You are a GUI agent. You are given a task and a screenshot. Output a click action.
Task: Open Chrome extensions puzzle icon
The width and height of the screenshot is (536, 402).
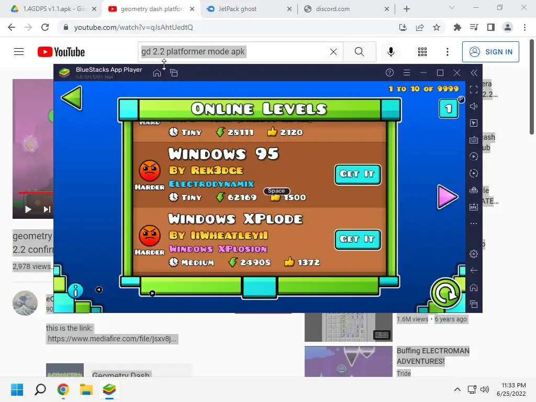coord(457,27)
